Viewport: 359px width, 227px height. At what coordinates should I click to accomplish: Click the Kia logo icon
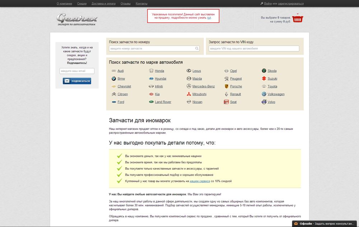click(x=151, y=94)
